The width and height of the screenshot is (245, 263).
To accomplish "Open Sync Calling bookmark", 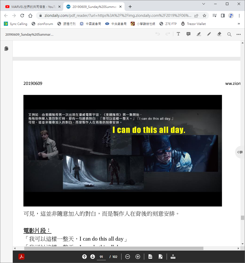I will tap(16, 24).
